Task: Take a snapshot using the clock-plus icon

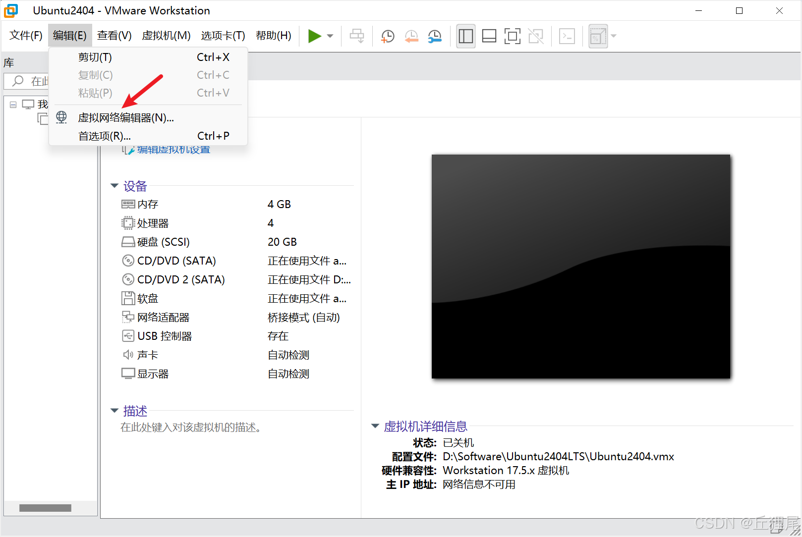Action: tap(388, 36)
